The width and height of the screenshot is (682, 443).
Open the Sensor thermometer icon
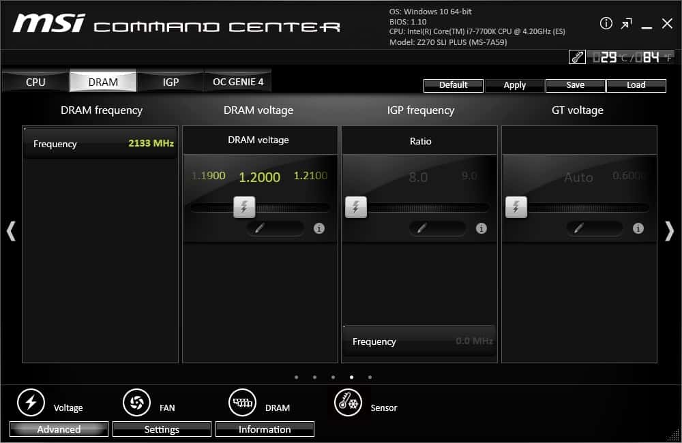[x=348, y=403]
